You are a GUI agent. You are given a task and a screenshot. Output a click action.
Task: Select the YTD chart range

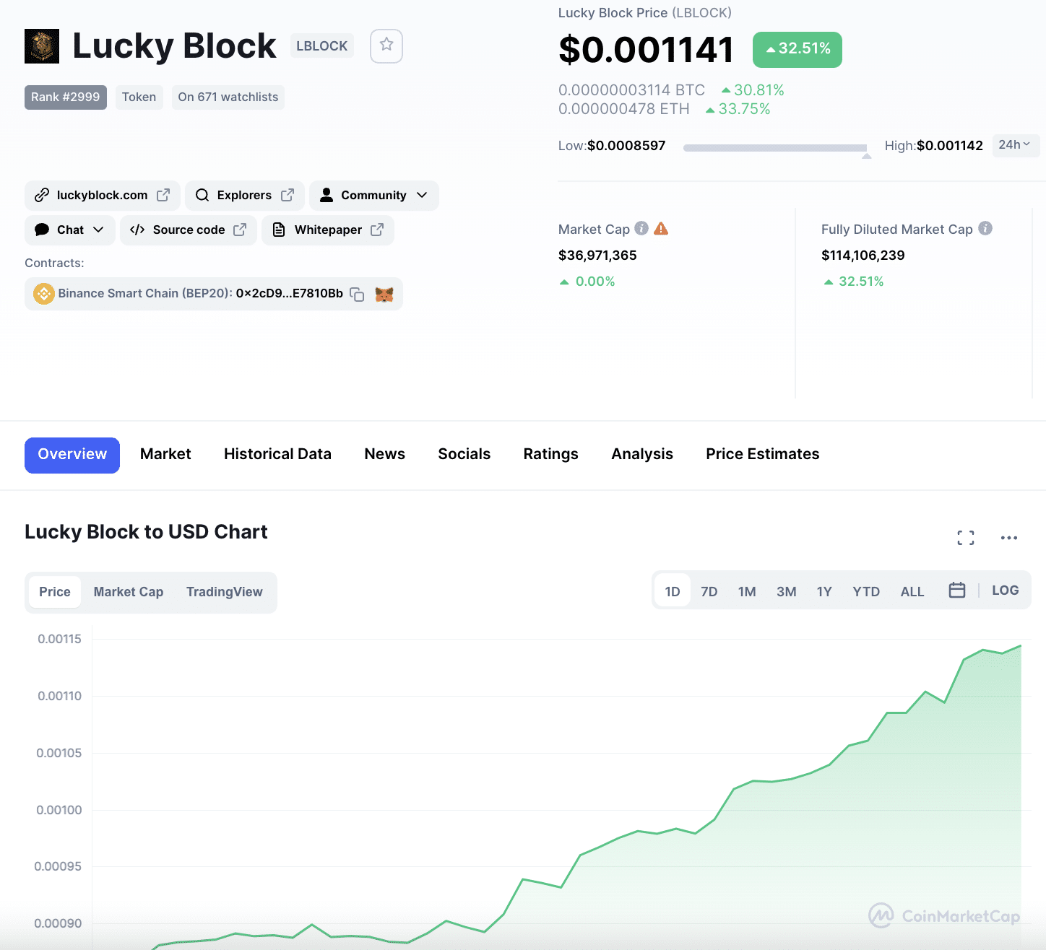coord(866,592)
